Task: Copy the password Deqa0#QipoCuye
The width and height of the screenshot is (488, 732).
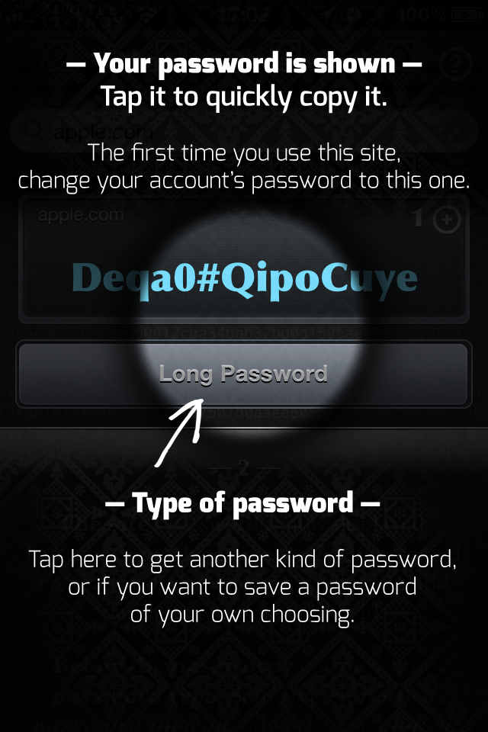Action: pyautogui.click(x=244, y=279)
